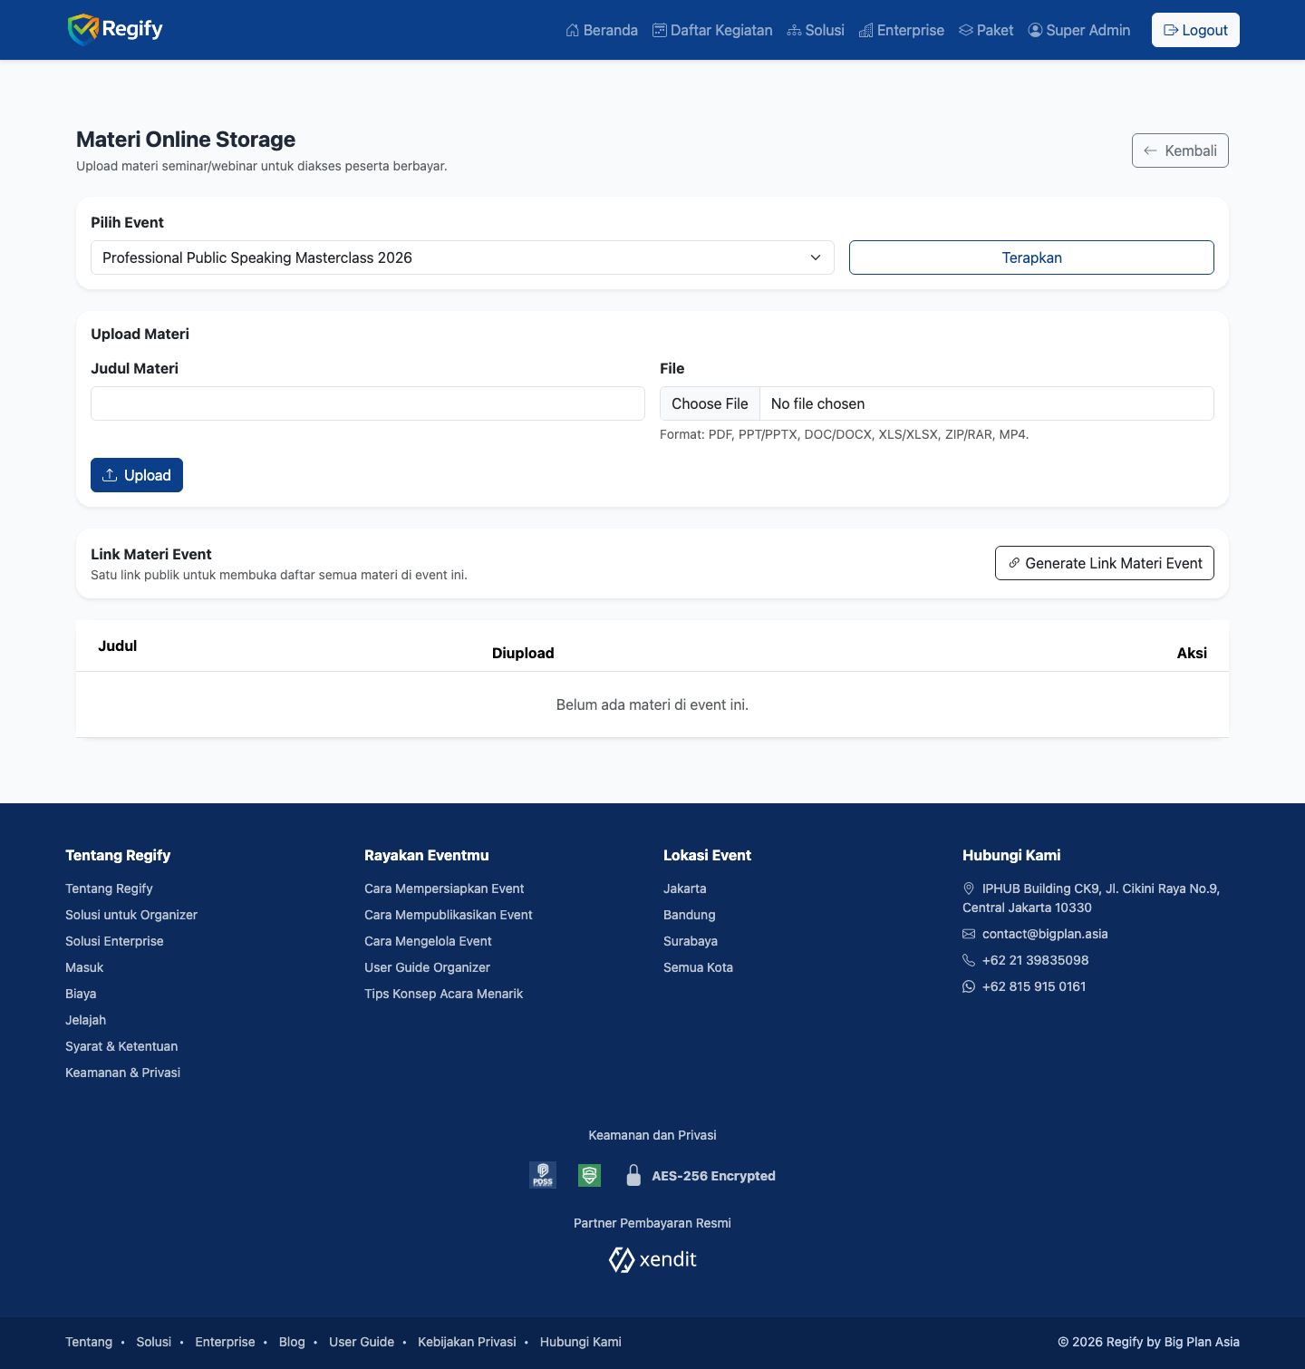The width and height of the screenshot is (1305, 1369).
Task: Open Cara Mengelola Event link
Action: tap(428, 941)
